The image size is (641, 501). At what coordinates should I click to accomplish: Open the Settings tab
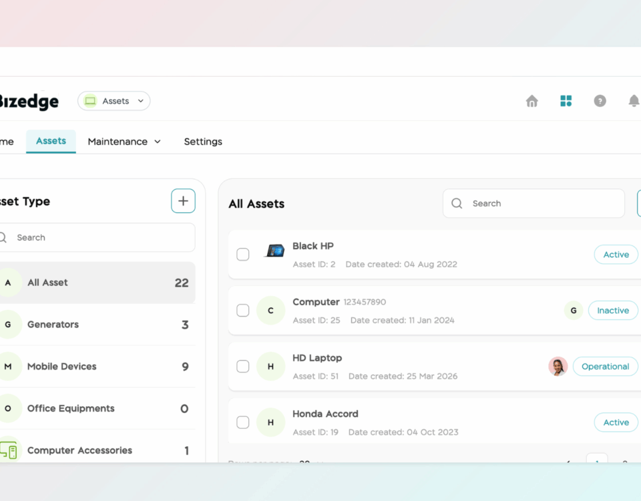pyautogui.click(x=203, y=142)
